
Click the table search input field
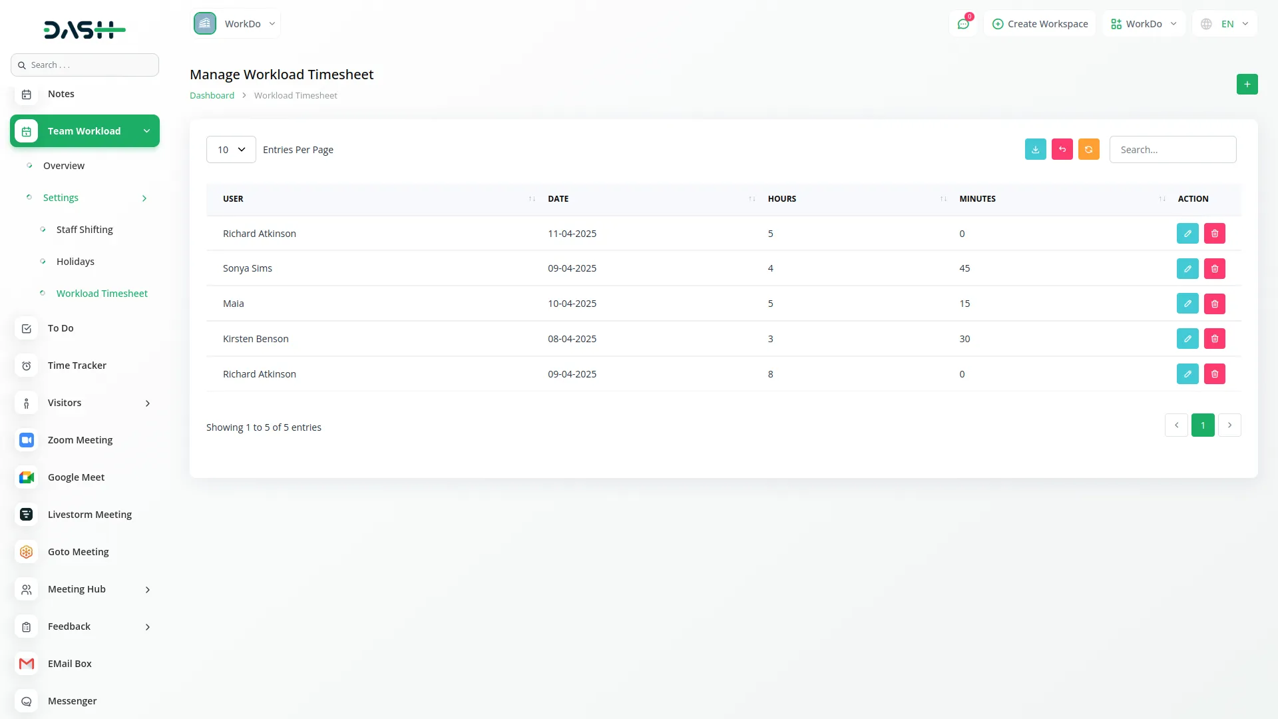pyautogui.click(x=1173, y=149)
